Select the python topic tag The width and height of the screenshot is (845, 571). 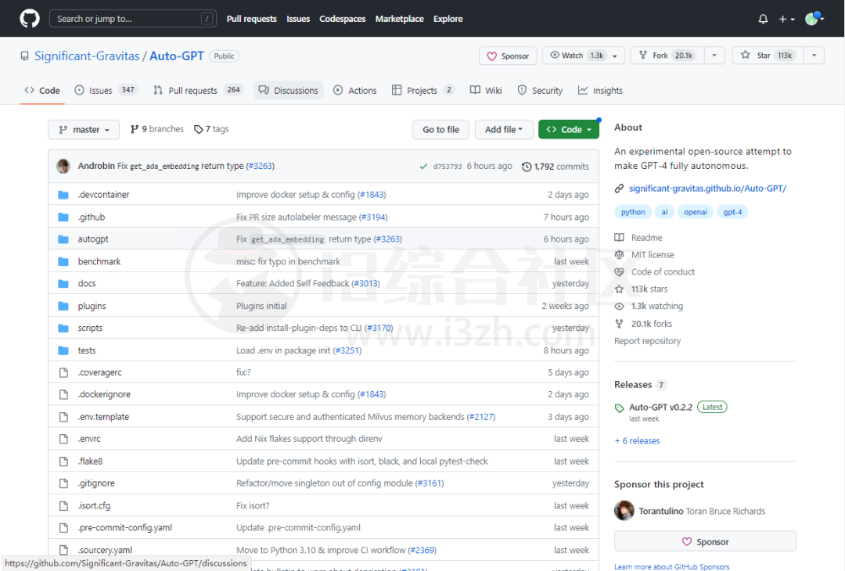(633, 212)
